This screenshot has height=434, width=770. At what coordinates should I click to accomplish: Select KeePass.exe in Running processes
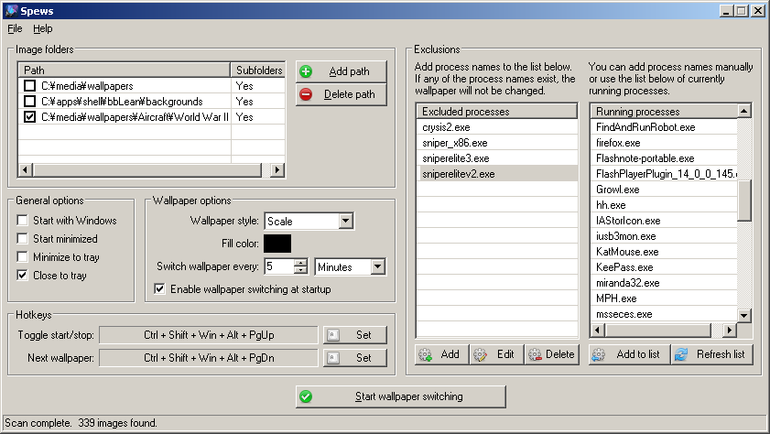pyautogui.click(x=664, y=267)
